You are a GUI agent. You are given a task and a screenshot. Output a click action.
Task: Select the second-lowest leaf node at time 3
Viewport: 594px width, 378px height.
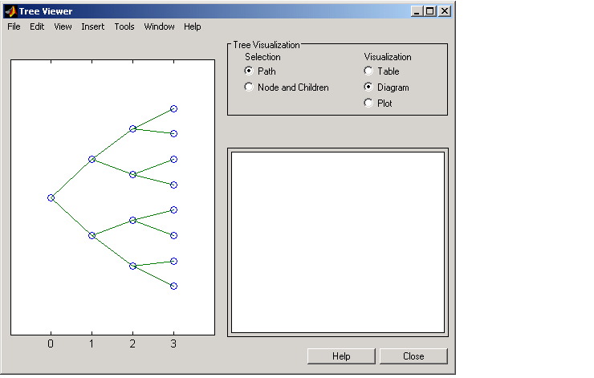pyautogui.click(x=173, y=261)
